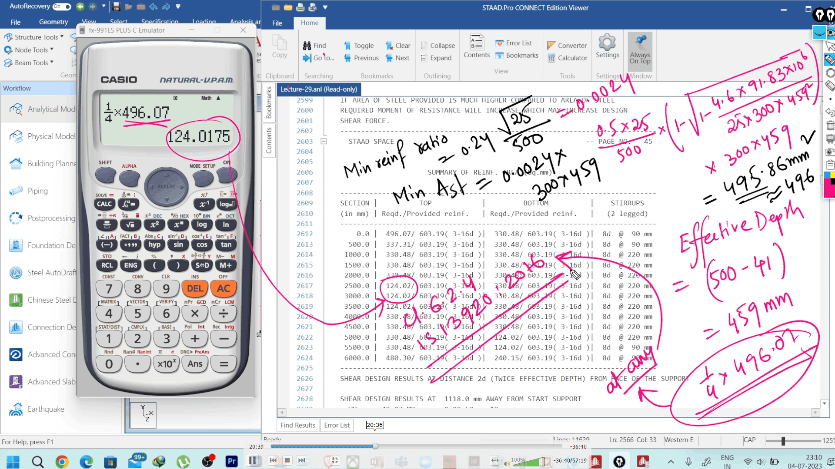Image resolution: width=835 pixels, height=469 pixels.
Task: Click the calculator DEL key
Action: 195,288
